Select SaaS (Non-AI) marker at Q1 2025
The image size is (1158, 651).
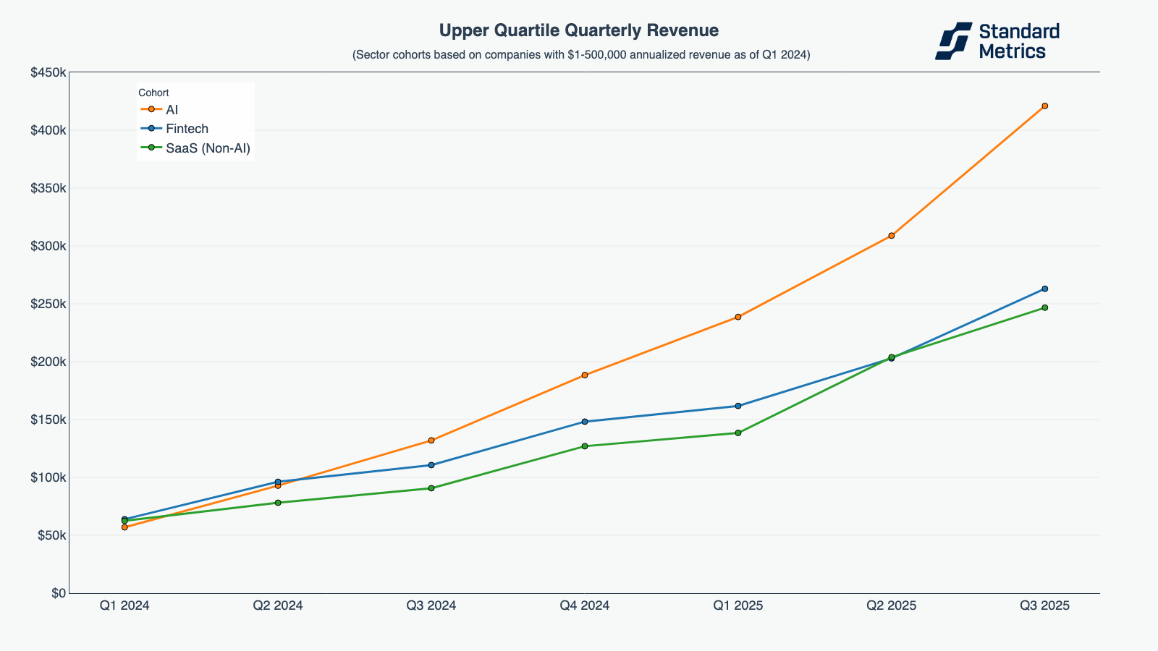point(738,433)
